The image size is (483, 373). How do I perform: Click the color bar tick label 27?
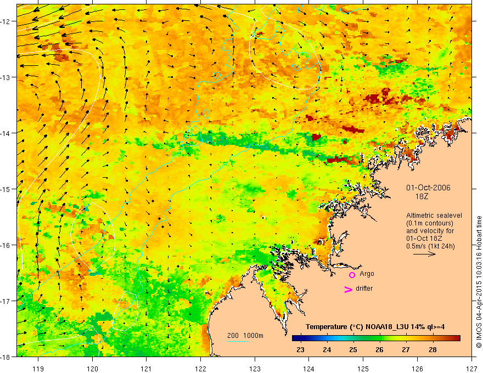pos(406,349)
